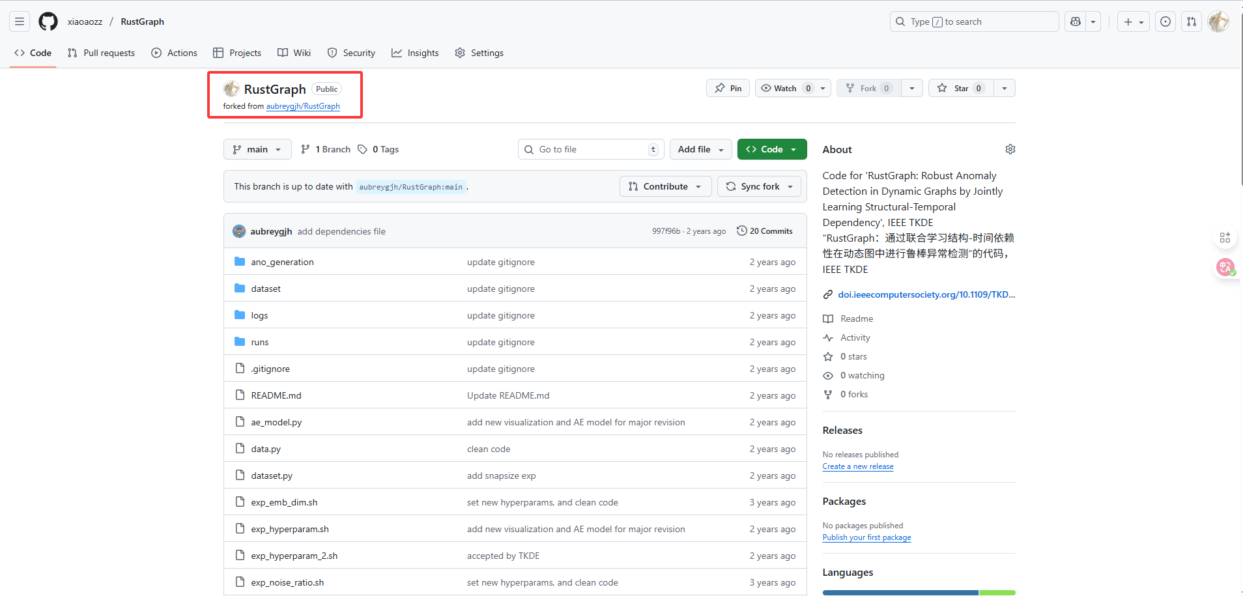Open exp_noise_ratio.sh file
The height and width of the screenshot is (596, 1243).
coord(287,582)
